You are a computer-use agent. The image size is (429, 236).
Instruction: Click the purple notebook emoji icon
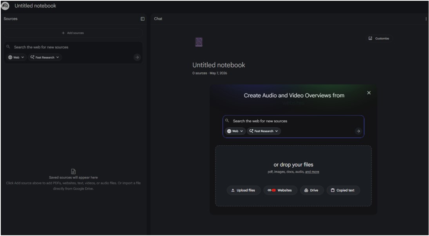point(199,42)
